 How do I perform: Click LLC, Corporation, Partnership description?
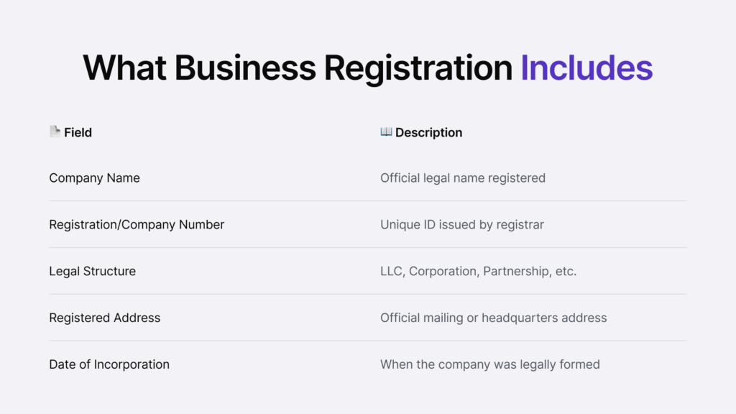tap(479, 271)
